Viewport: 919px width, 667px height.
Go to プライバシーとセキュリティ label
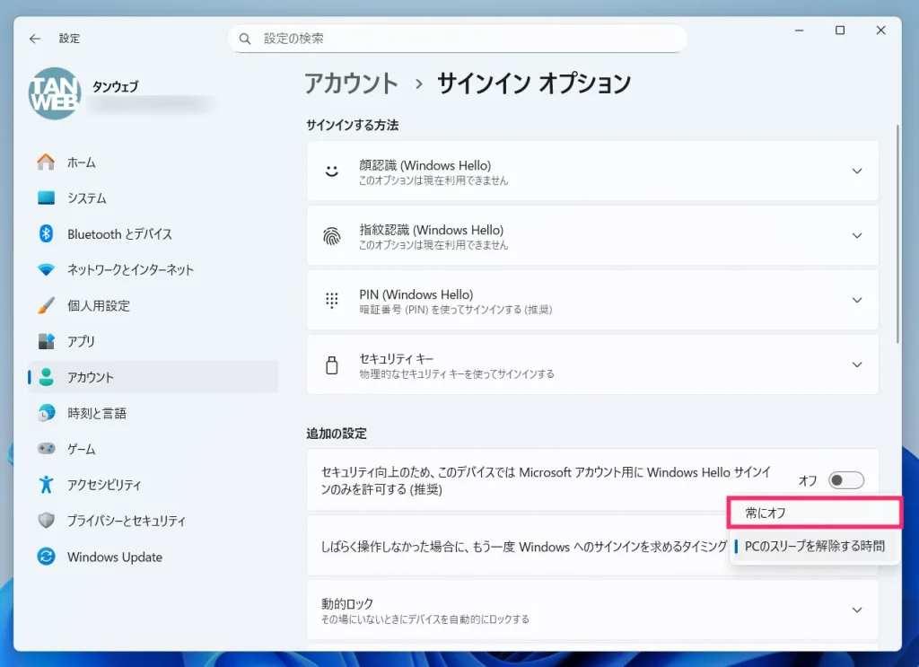click(x=126, y=521)
